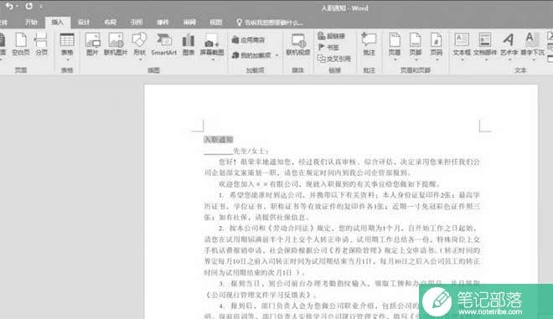Image resolution: width=553 pixels, height=319 pixels.
Task: Click the line 《公司现行管理文件学习反馈表》
Action: click(261, 295)
